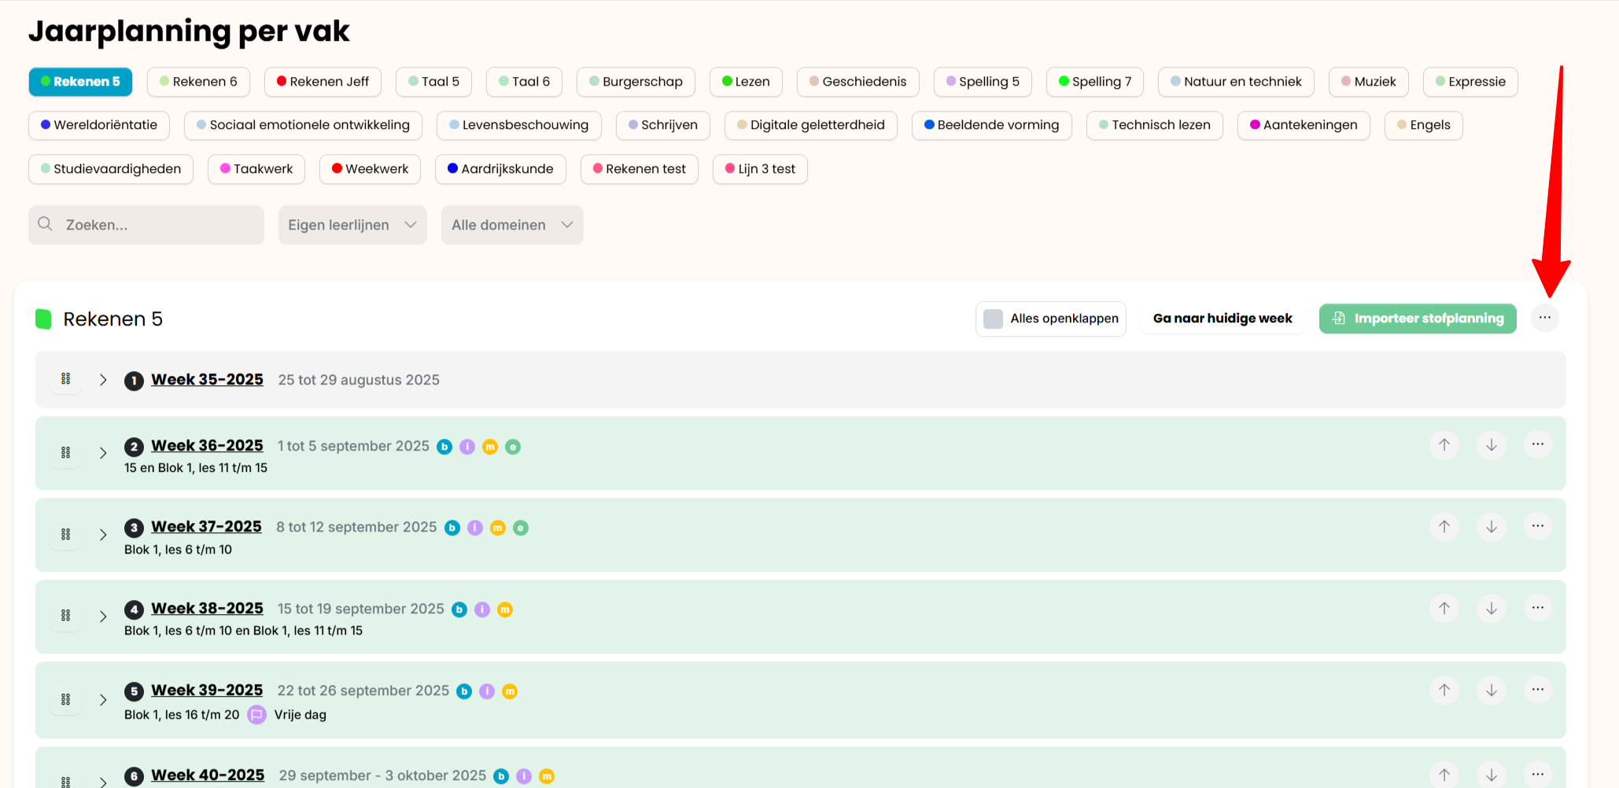Open the Week 35-2025 link

point(207,379)
